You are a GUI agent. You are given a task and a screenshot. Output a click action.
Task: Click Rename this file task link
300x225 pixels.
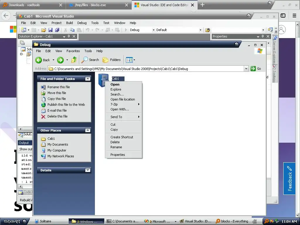pyautogui.click(x=59, y=87)
